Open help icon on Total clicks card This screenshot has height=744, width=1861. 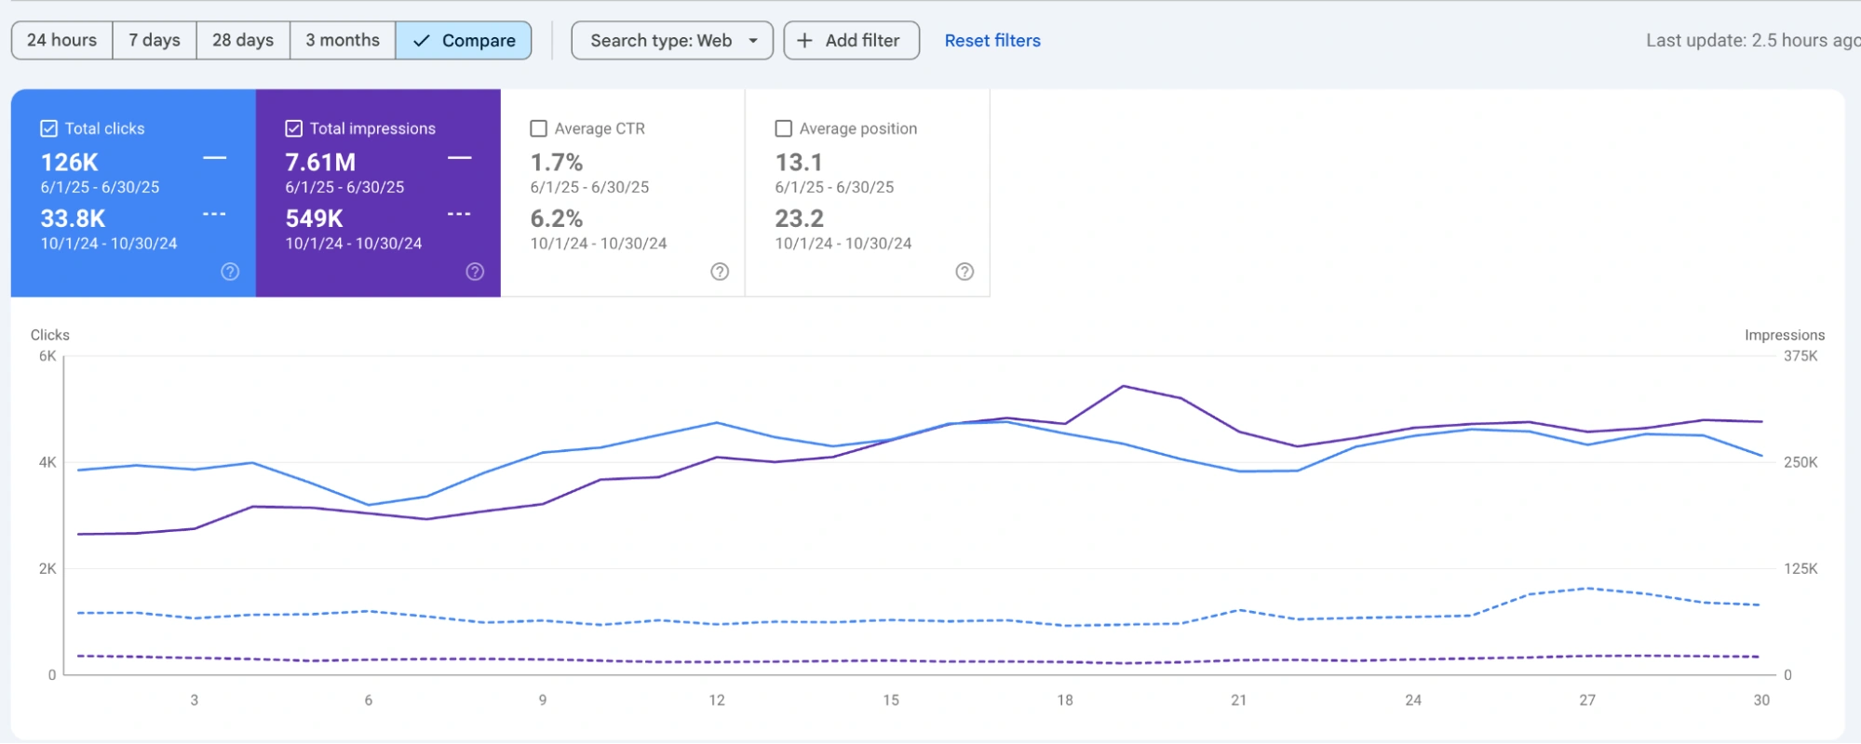230,272
